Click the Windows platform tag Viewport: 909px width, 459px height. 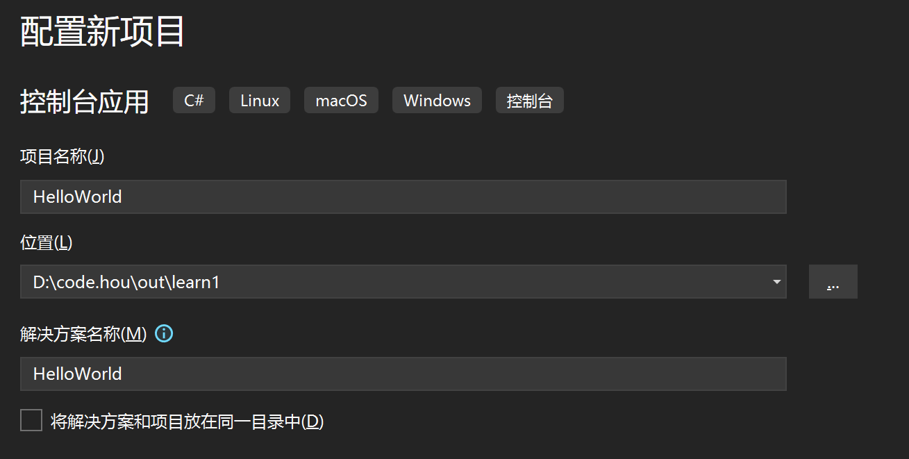click(437, 101)
